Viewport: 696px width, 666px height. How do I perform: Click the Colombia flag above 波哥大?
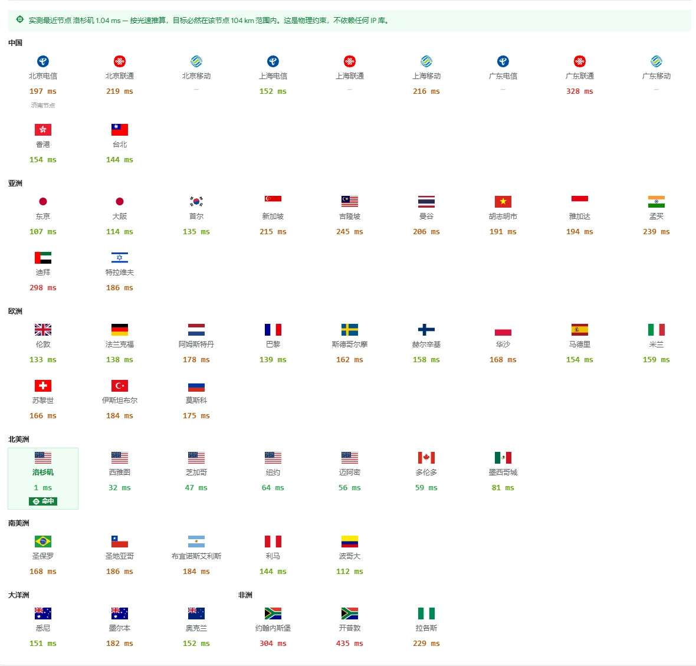coord(350,542)
